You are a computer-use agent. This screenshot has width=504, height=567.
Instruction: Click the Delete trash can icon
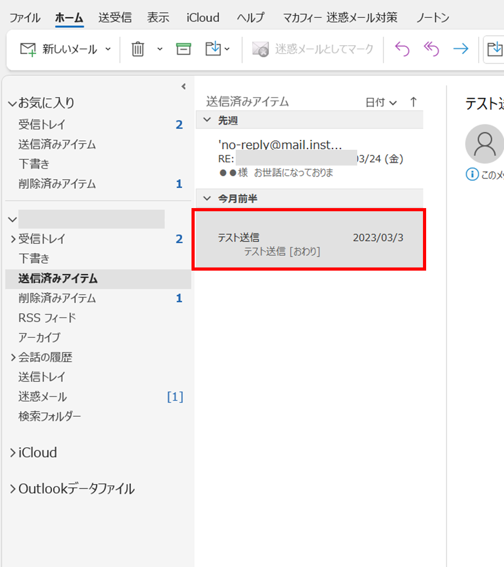(x=138, y=49)
